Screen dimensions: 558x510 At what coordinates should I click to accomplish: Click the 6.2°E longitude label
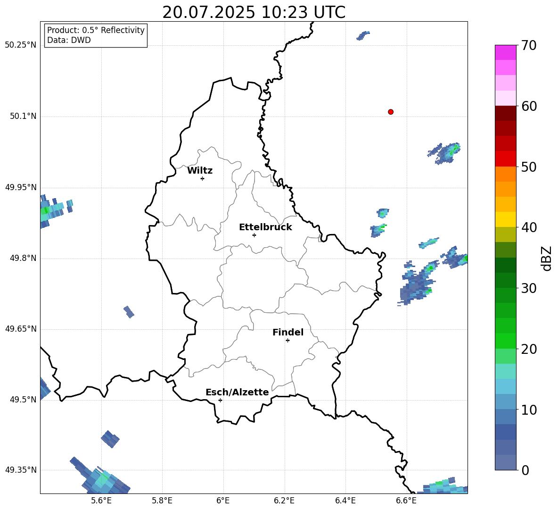(x=284, y=501)
